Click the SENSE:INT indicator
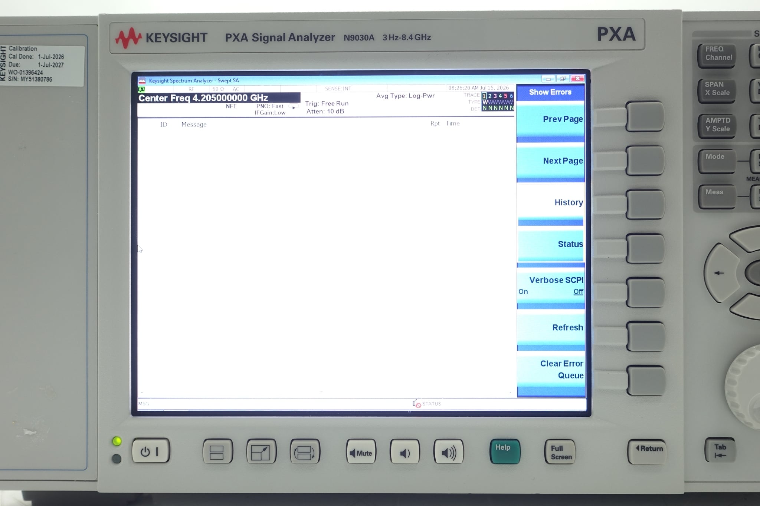The height and width of the screenshot is (506, 760). (338, 89)
